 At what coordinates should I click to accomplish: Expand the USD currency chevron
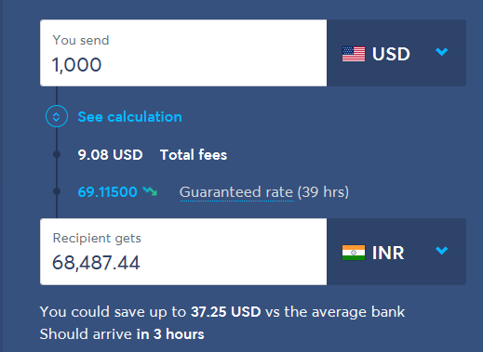(441, 52)
